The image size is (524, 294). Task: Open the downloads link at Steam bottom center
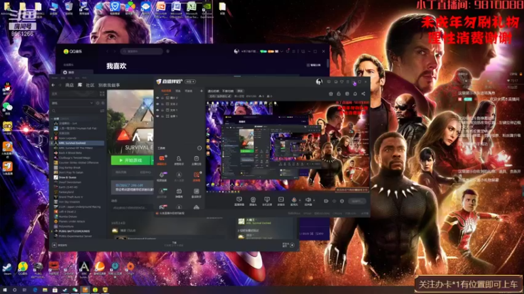[x=174, y=244]
